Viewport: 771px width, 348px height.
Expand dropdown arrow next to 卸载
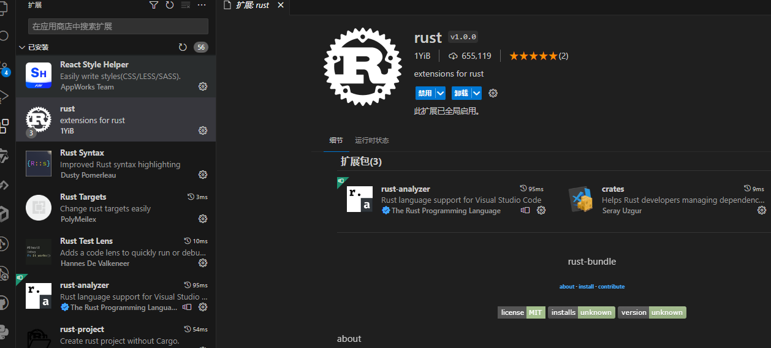pos(476,93)
